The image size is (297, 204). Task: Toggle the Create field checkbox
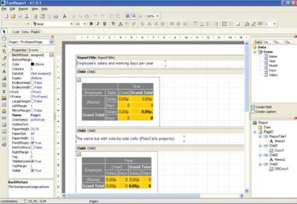pyautogui.click(x=253, y=107)
